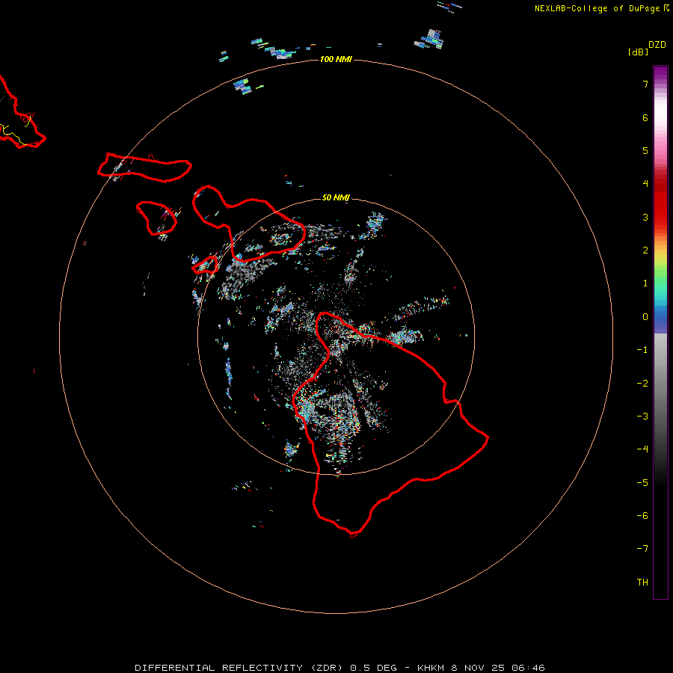Click the -6 value on color scale
The width and height of the screenshot is (673, 673).
642,516
